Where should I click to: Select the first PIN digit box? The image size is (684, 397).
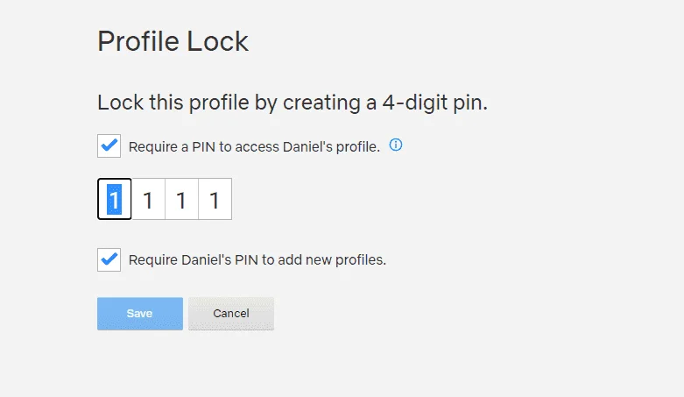114,199
